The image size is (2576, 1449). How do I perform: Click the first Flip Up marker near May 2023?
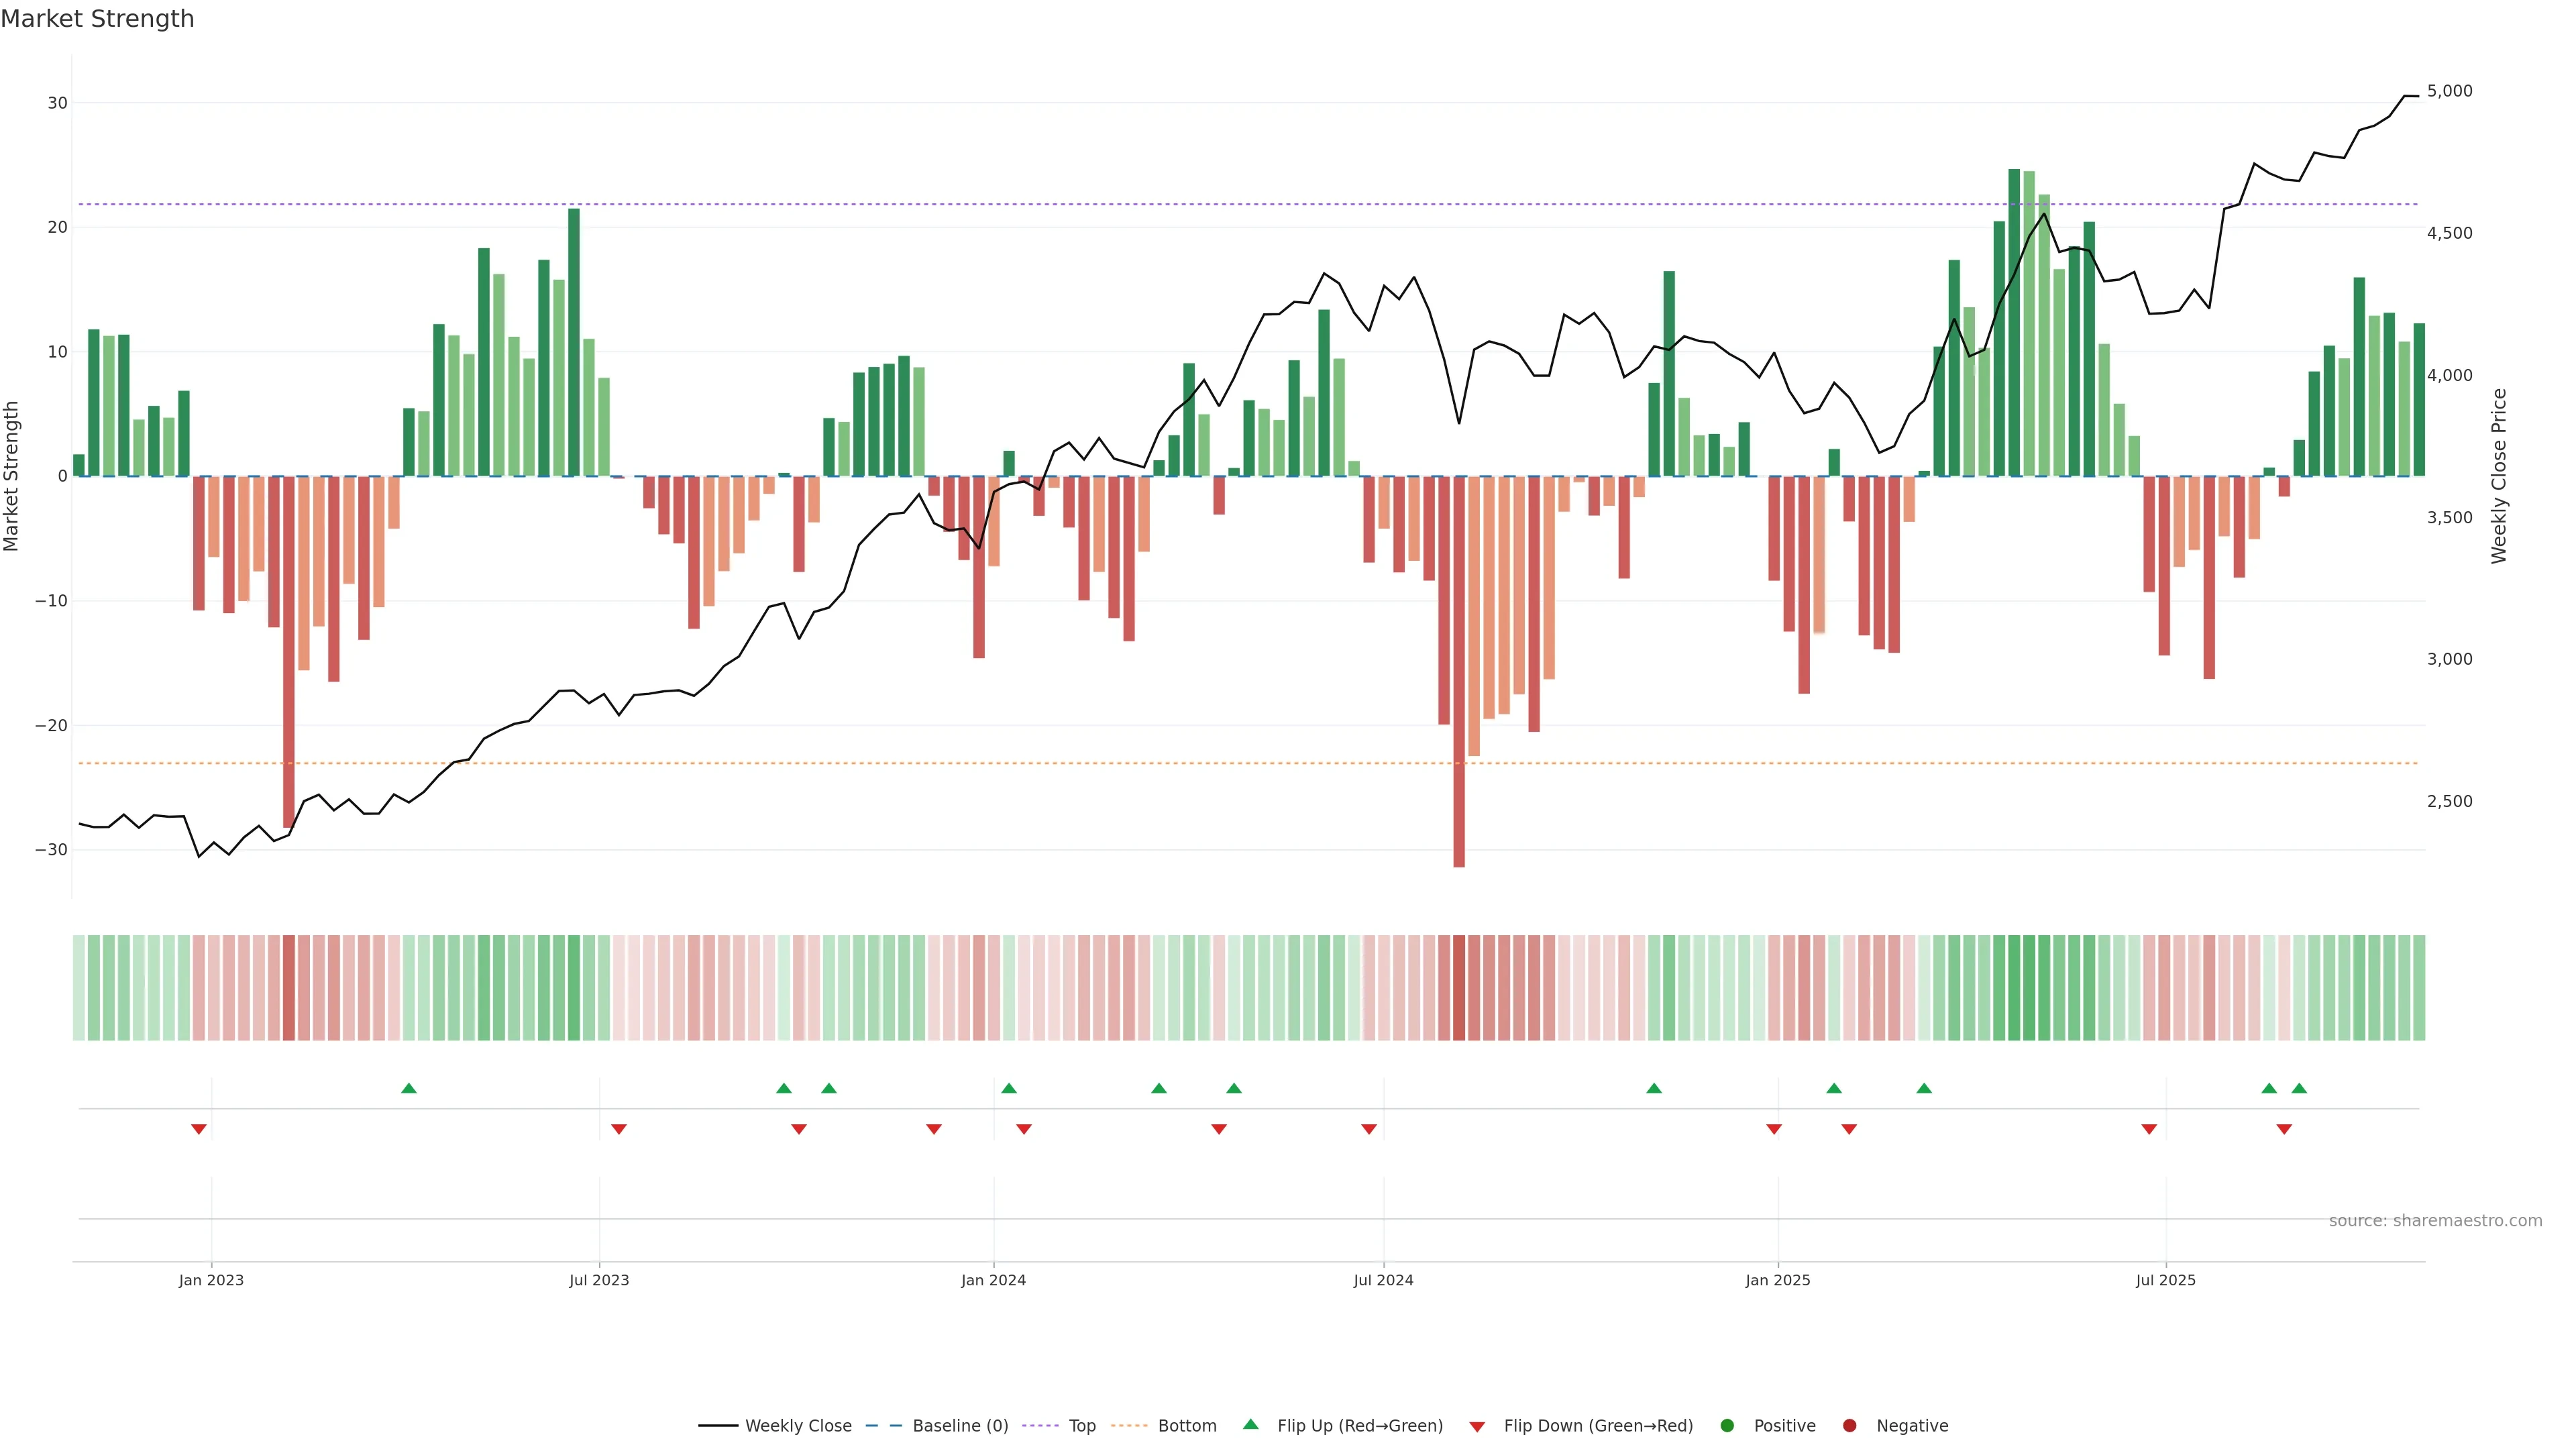pos(408,1088)
